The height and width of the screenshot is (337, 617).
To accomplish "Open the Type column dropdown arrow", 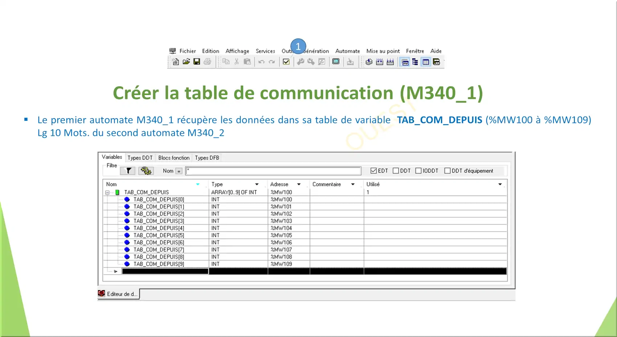I will point(257,184).
